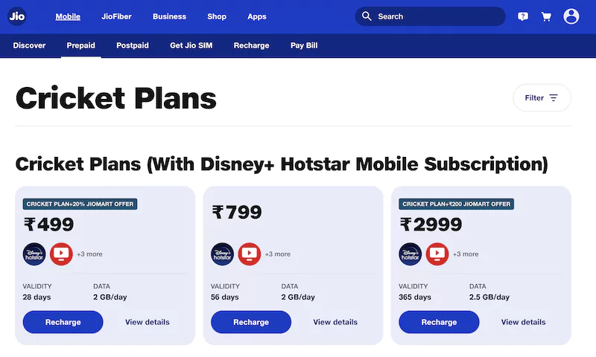Image resolution: width=596 pixels, height=357 pixels.
Task: Open the user profile account icon
Action: click(x=571, y=16)
